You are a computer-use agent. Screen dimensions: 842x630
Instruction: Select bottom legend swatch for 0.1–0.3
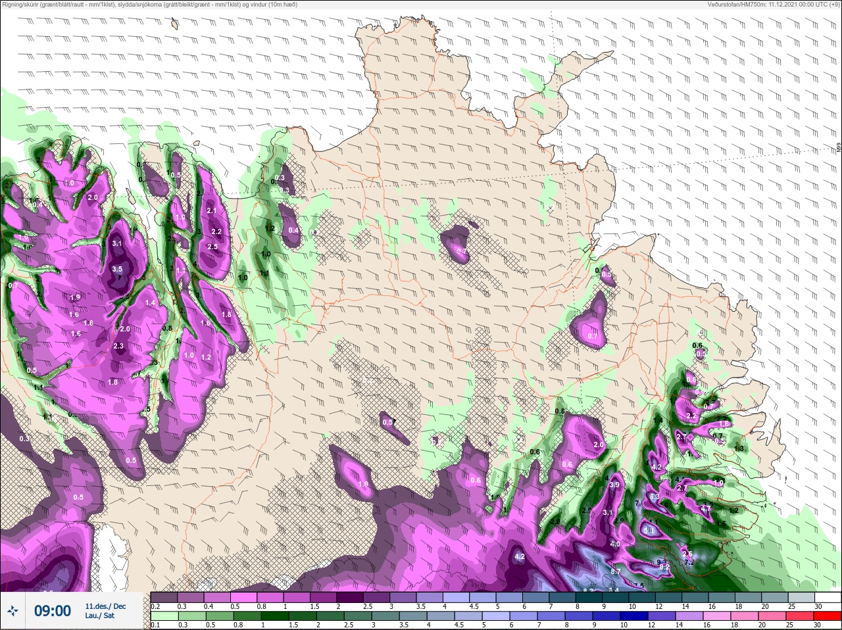pyautogui.click(x=164, y=616)
